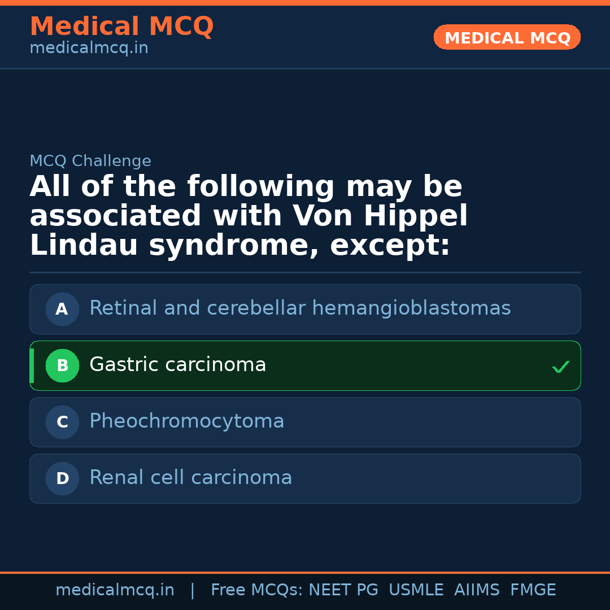The image size is (610, 610).
Task: Select the letter A circle badge
Action: (x=62, y=309)
